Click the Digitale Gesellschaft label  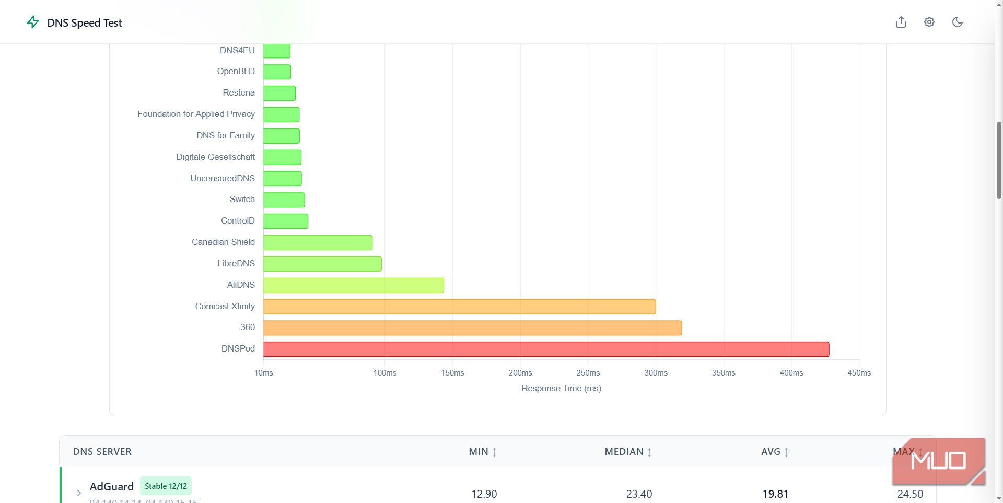(215, 157)
